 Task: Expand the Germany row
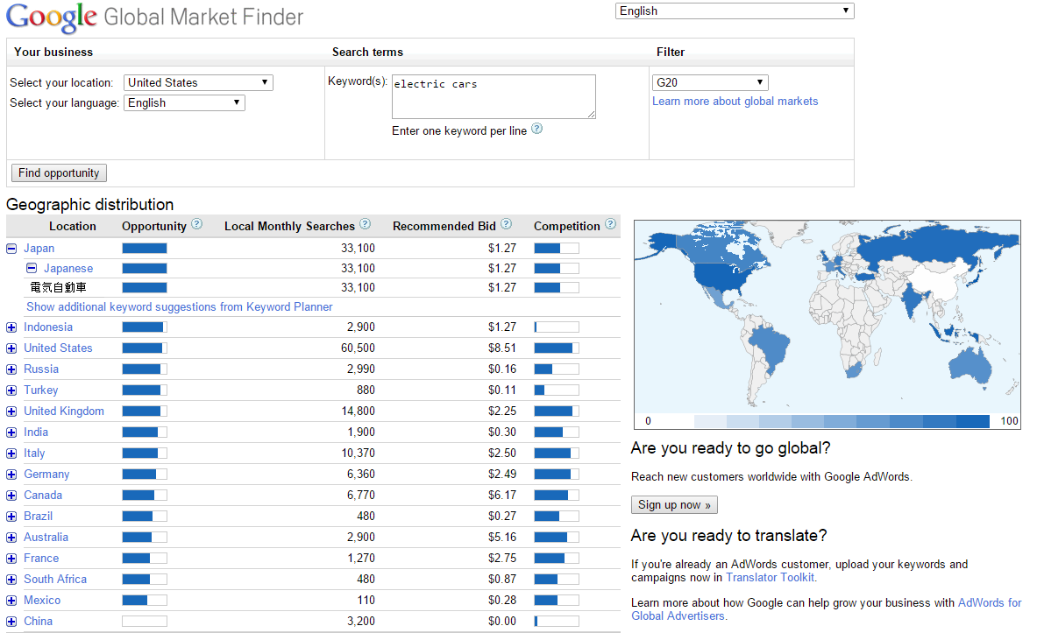[x=11, y=475]
